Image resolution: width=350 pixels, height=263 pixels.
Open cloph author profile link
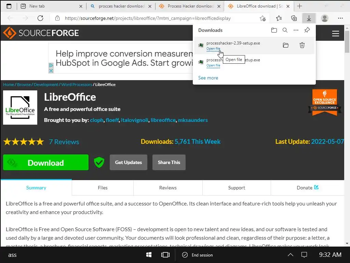pyautogui.click(x=97, y=120)
